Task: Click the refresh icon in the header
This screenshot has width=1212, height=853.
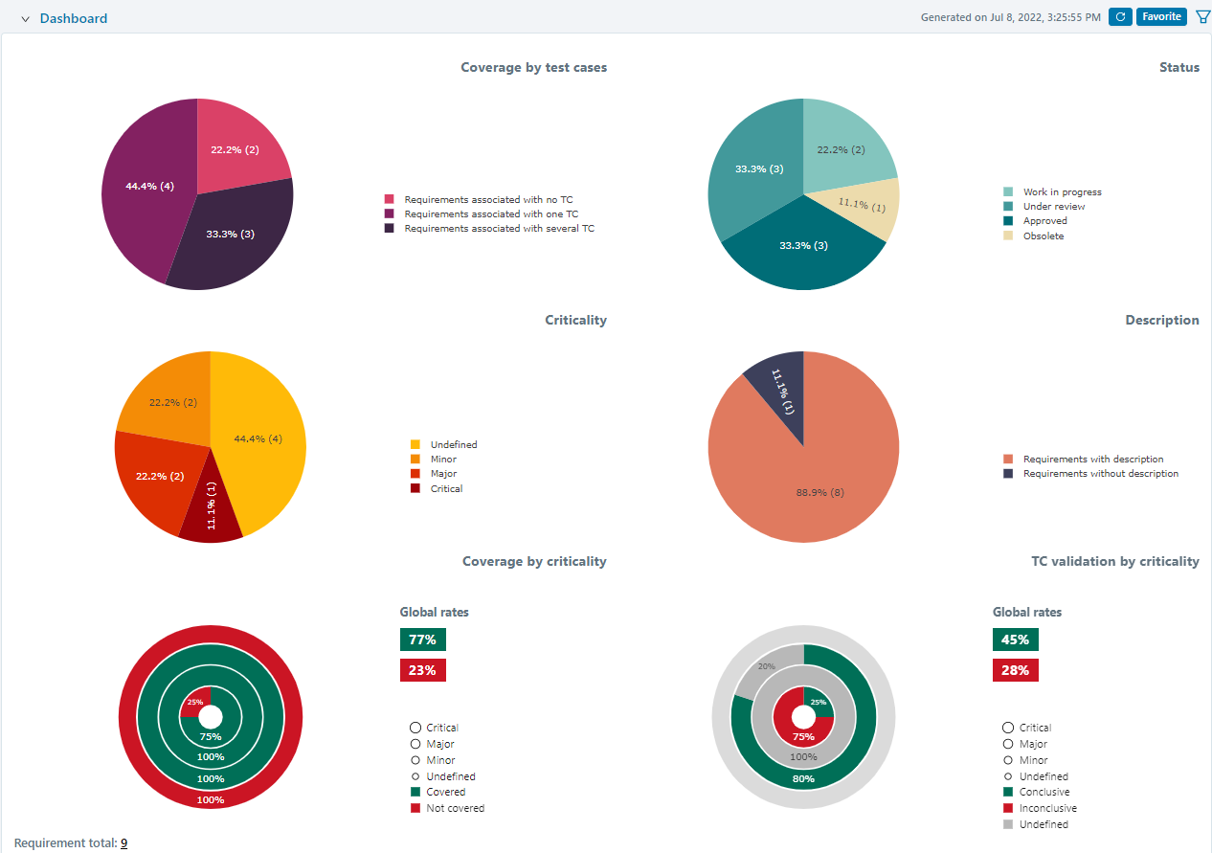Action: pyautogui.click(x=1119, y=16)
